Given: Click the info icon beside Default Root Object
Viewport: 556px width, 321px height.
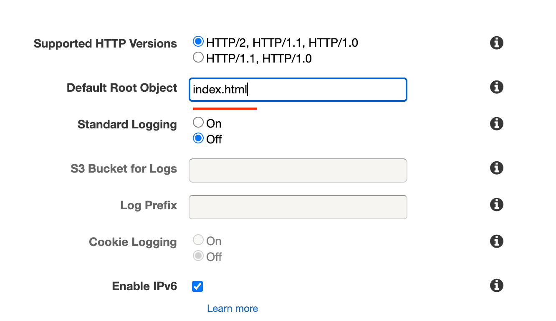Looking at the screenshot, I should coord(496,87).
